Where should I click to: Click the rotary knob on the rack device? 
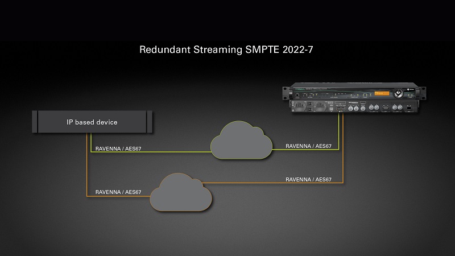click(x=398, y=93)
